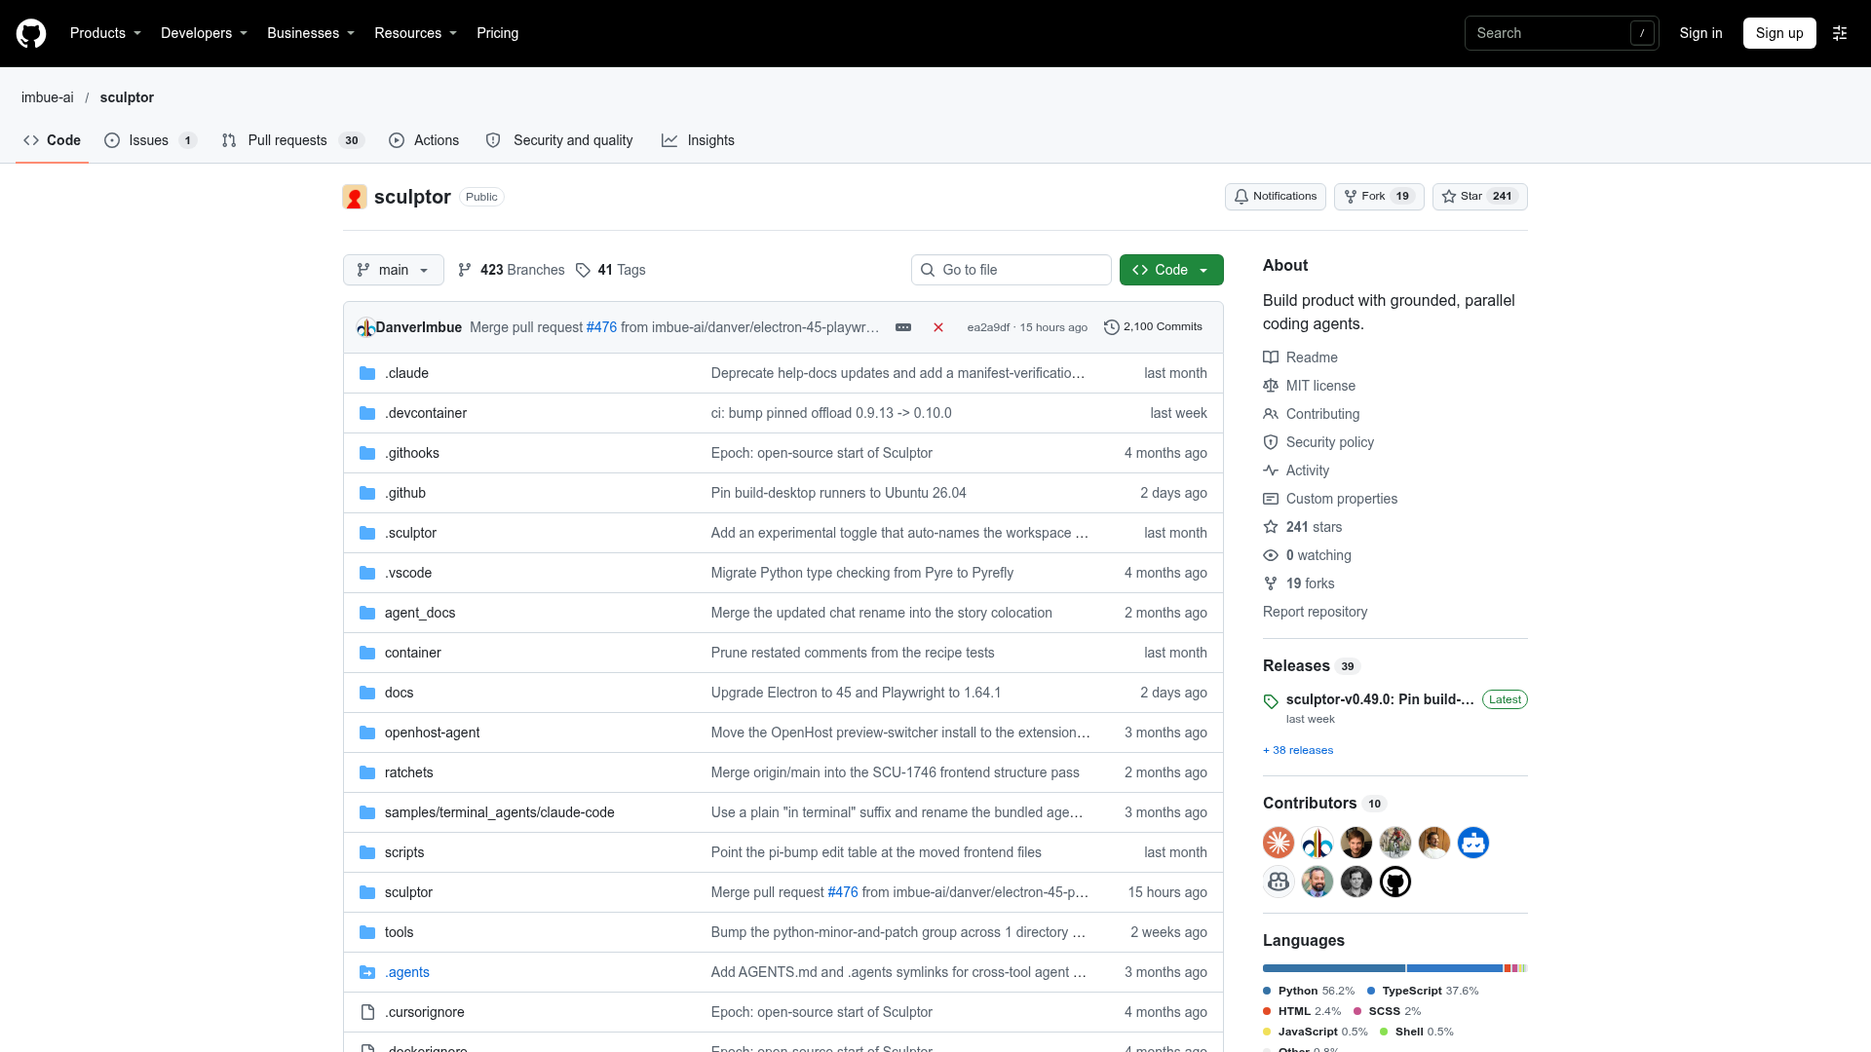Open the 423 Branches link
1871x1052 pixels.
512,270
